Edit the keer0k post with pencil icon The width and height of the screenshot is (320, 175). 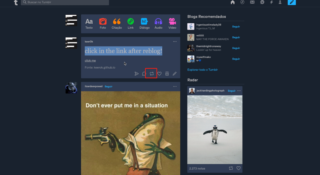point(175,74)
